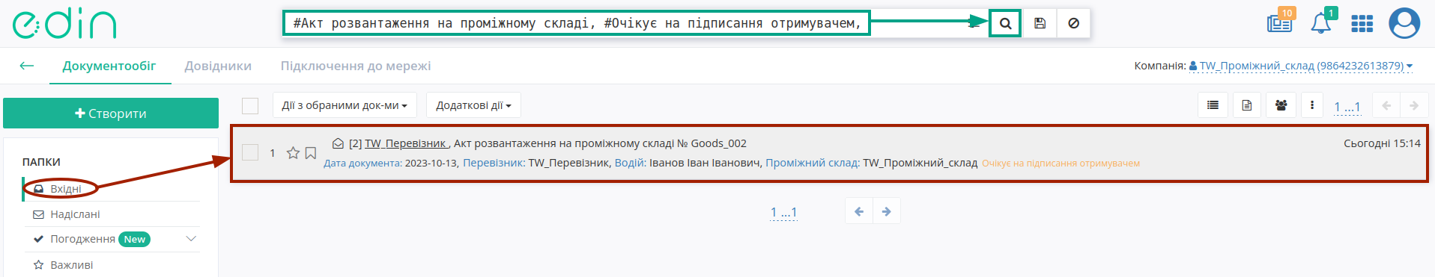1435x277 pixels.
Task: Go to previous page in the top toolbar
Action: (x=1386, y=105)
